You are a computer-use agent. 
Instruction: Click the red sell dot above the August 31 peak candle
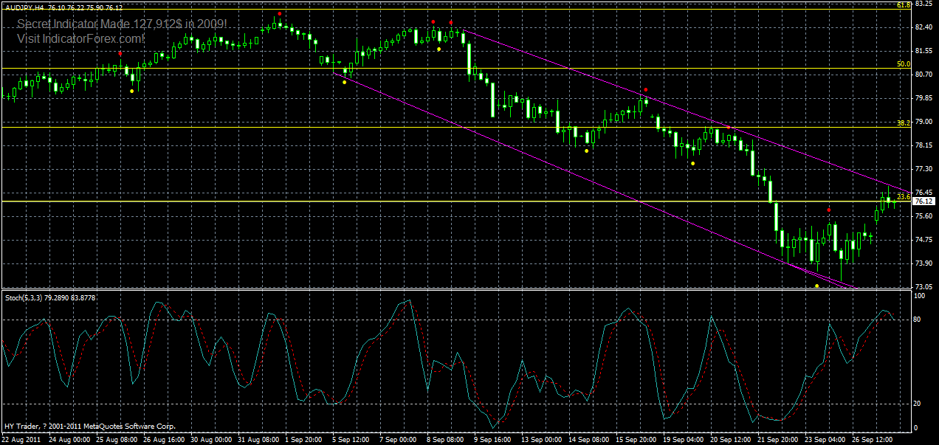pyautogui.click(x=279, y=13)
